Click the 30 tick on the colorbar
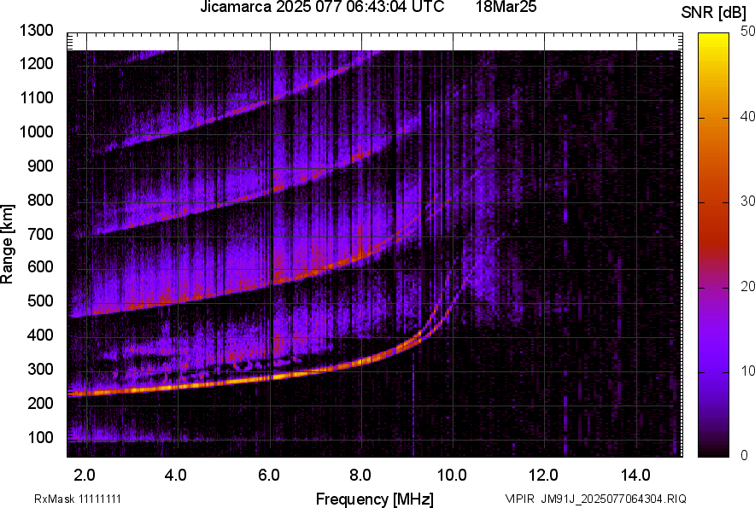755x508 pixels. (x=747, y=201)
